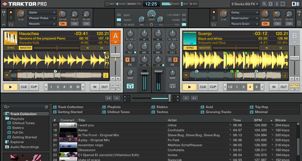302x161 pixels.
Task: Nudge Deck A tempo bend backward
Action: 87,48
